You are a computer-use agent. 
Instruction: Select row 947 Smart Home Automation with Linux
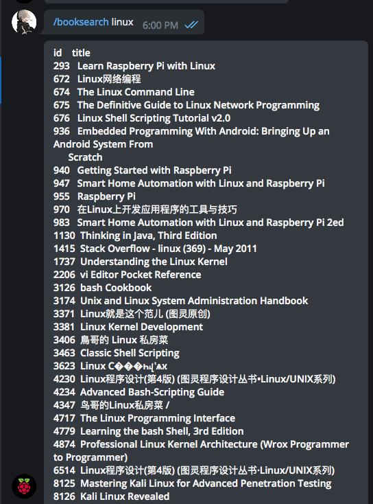[189, 183]
